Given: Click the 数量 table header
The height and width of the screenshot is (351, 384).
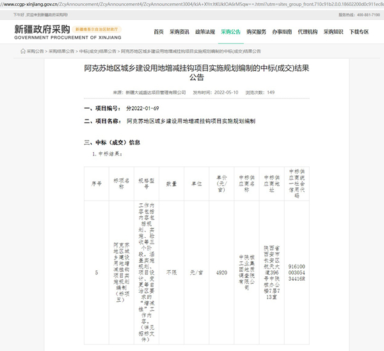Looking at the screenshot, I should [172, 183].
